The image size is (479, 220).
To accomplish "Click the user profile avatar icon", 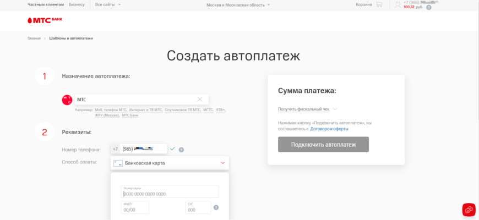I will click(x=398, y=5).
